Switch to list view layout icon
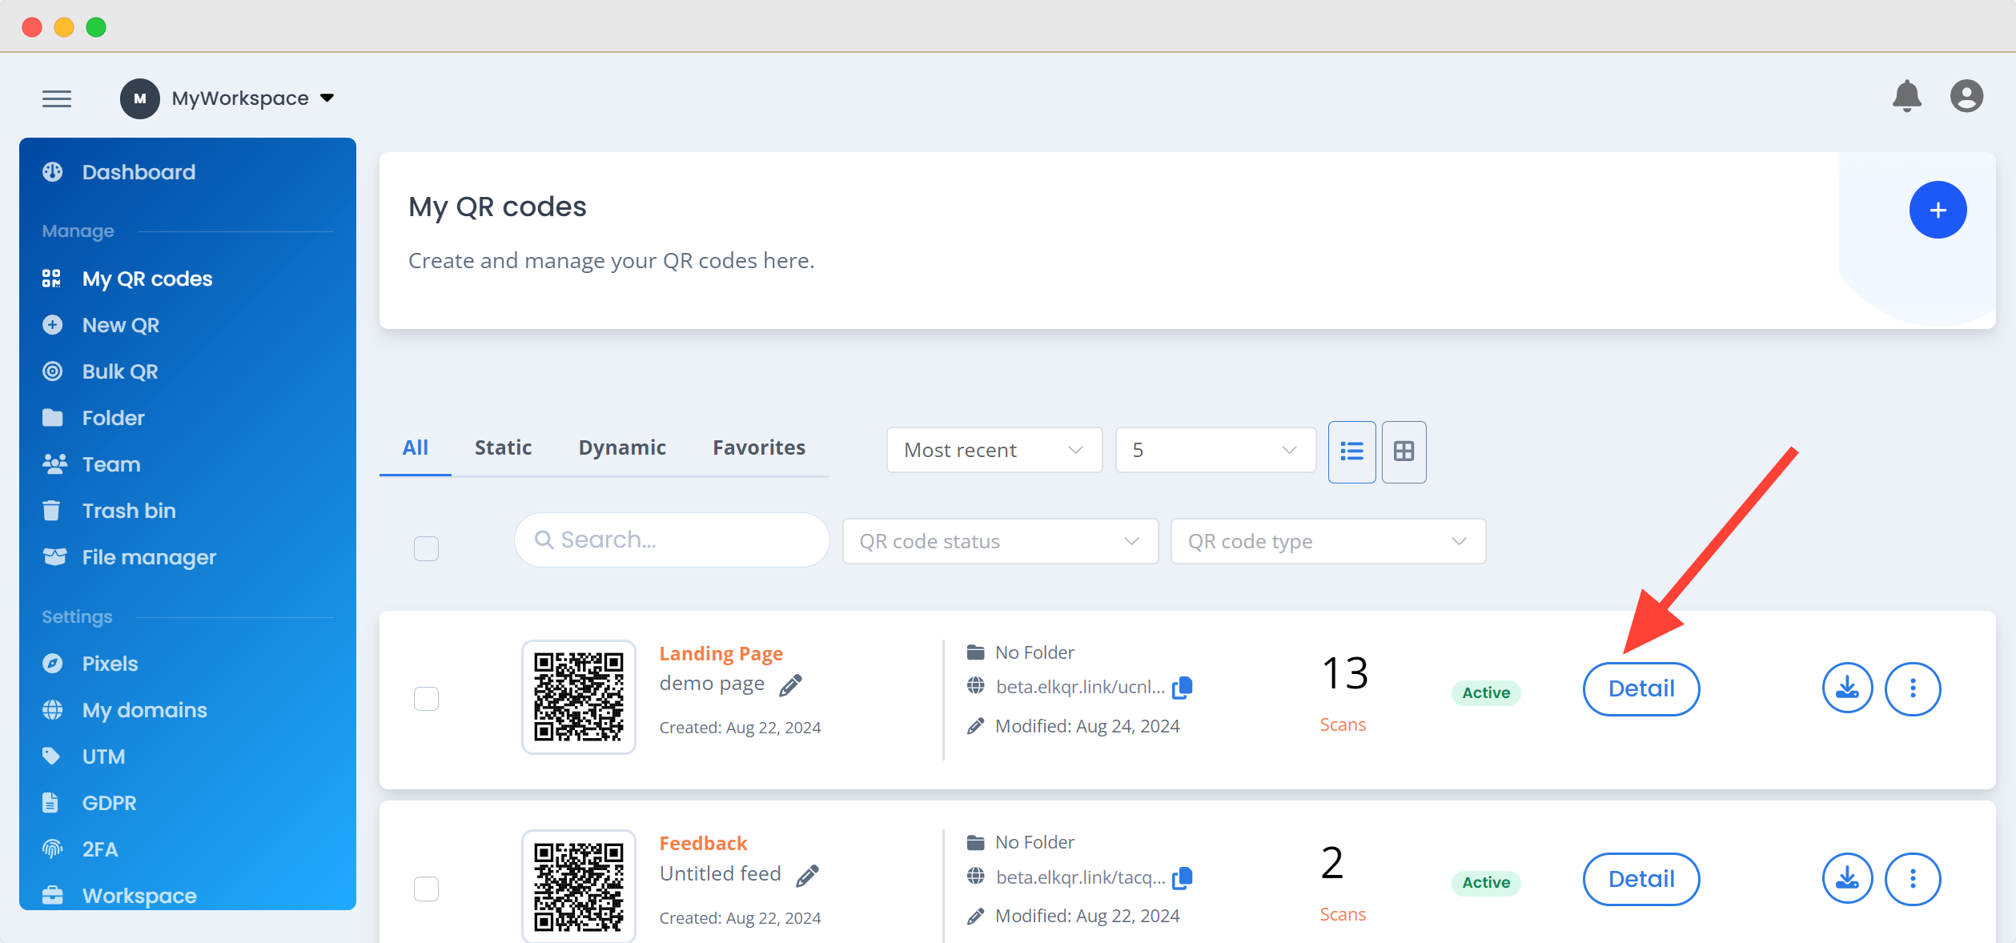This screenshot has width=2016, height=943. 1351,451
